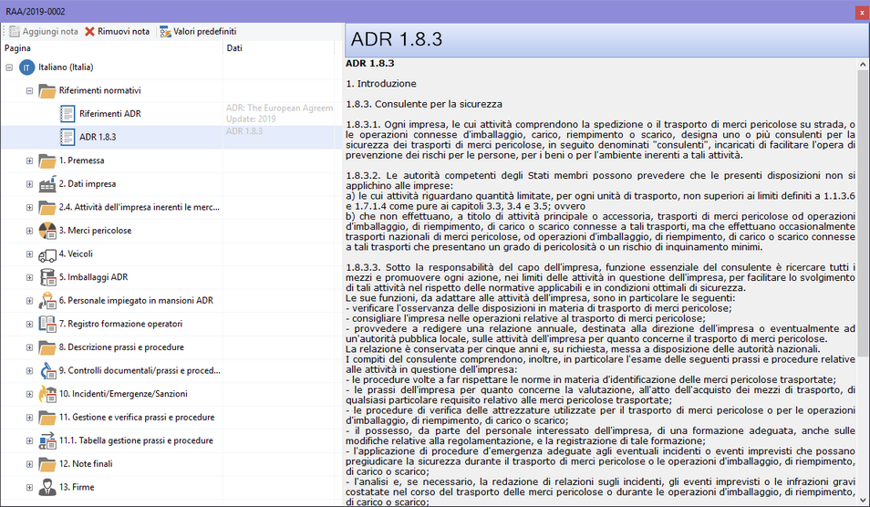
Task: Click the Merci pericolose hazard icon
Action: click(47, 231)
